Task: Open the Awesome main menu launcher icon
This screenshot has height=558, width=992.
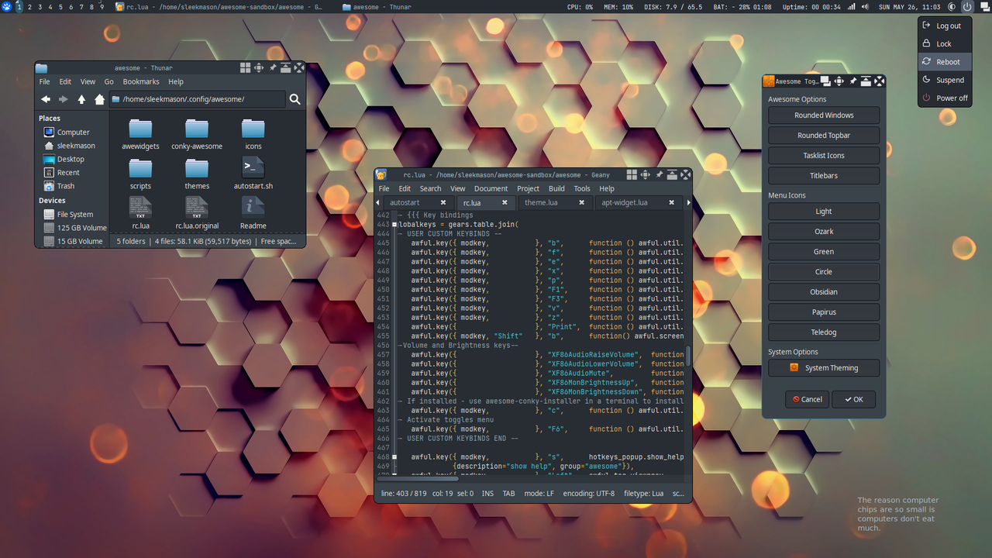Action: click(7, 7)
